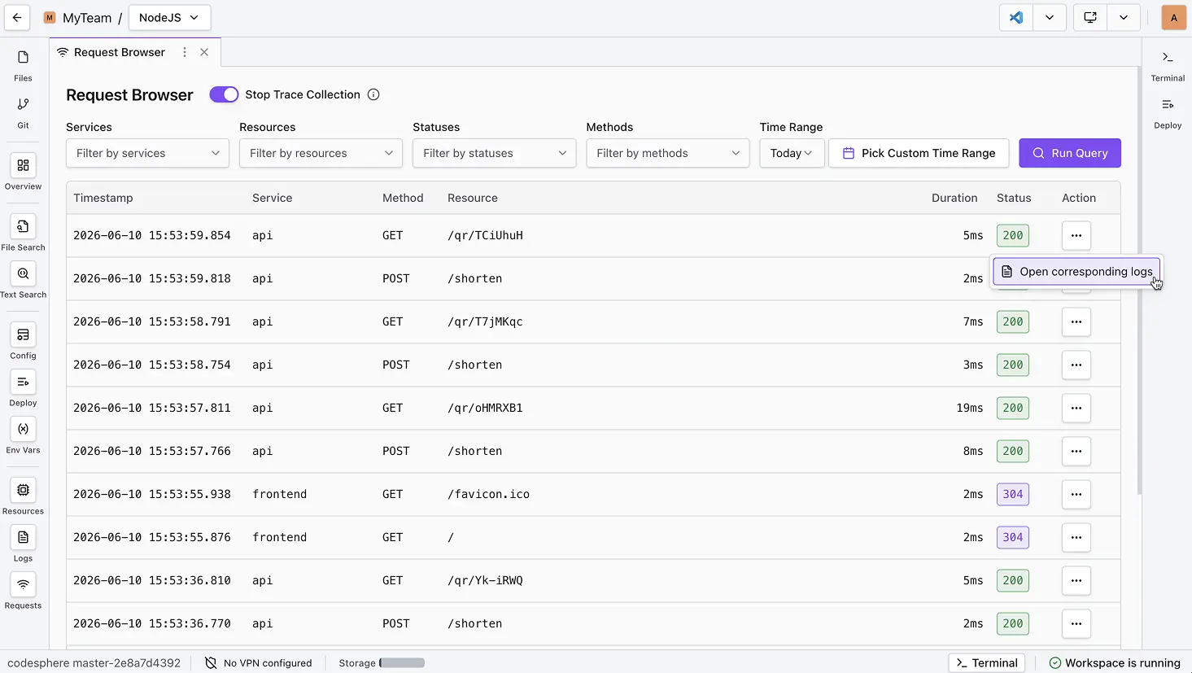Click the back arrow button
The image size is (1192, 673).
17,17
